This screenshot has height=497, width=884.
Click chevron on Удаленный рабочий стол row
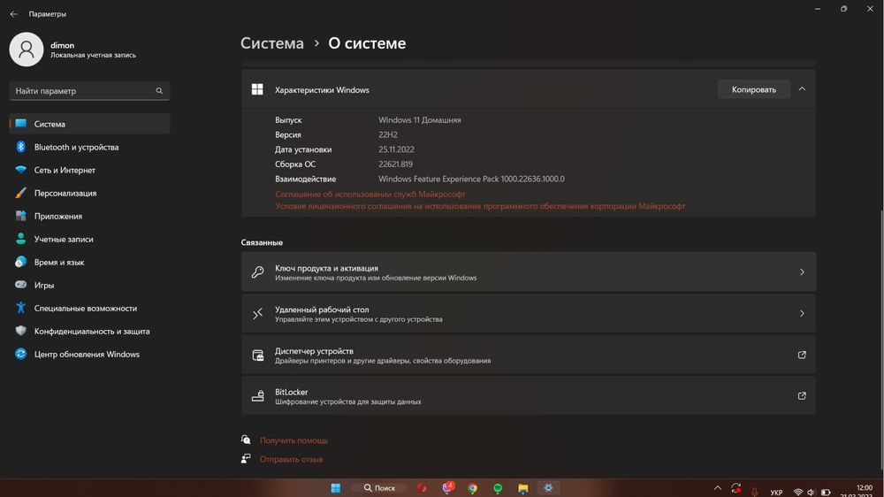tap(802, 313)
